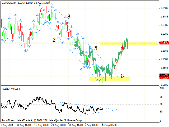Select the wave label 3

(69, 17)
